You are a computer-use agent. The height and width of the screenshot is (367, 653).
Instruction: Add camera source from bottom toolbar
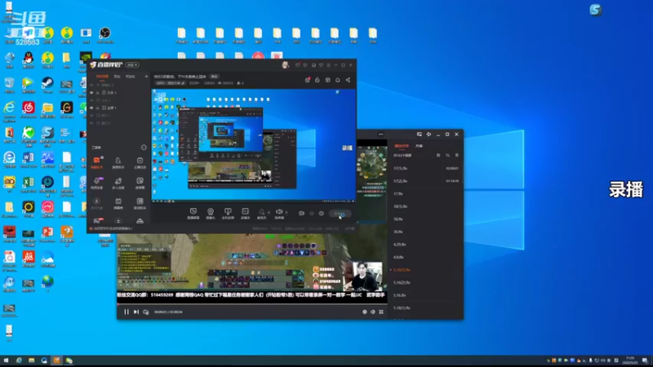[211, 214]
